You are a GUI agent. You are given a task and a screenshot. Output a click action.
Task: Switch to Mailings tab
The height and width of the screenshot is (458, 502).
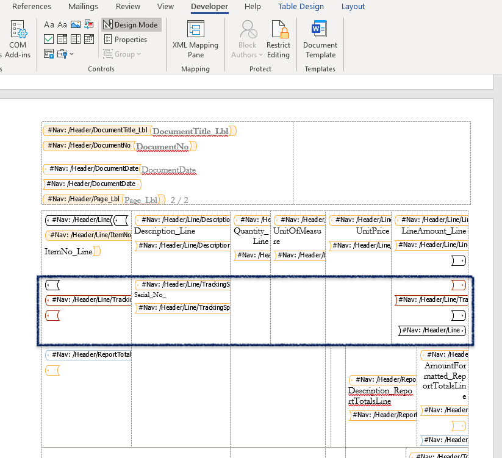83,6
